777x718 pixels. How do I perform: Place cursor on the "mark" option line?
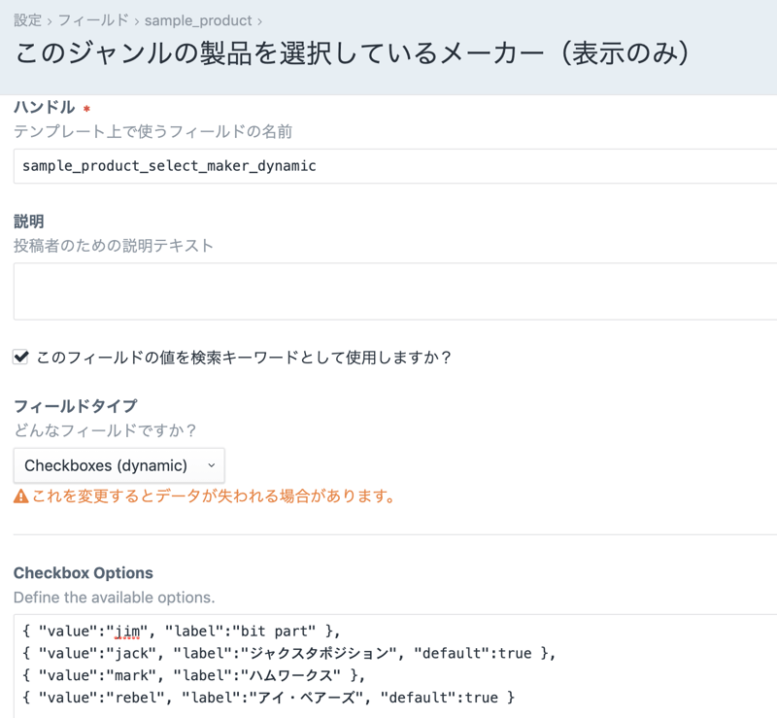(x=193, y=675)
